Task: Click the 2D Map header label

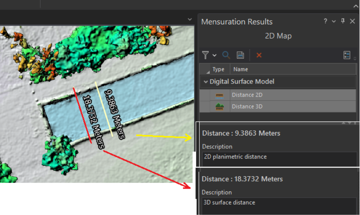Action: pyautogui.click(x=278, y=36)
